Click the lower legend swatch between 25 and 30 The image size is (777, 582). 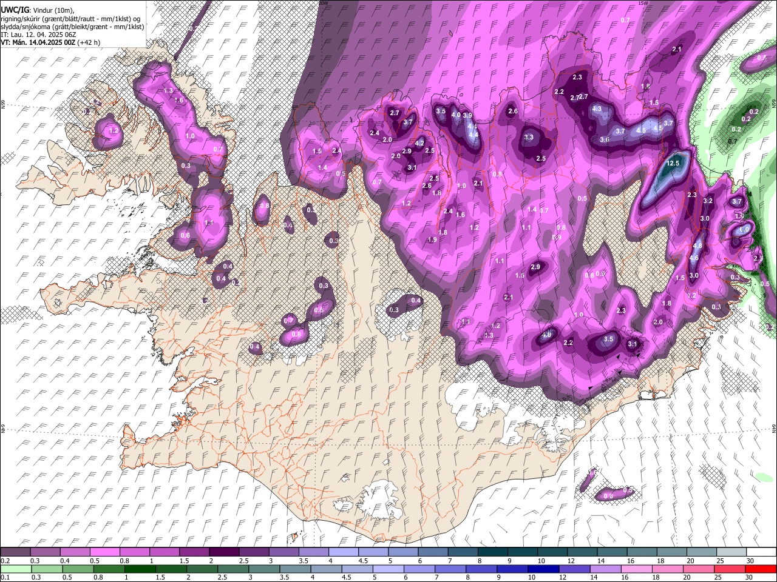pos(730,569)
